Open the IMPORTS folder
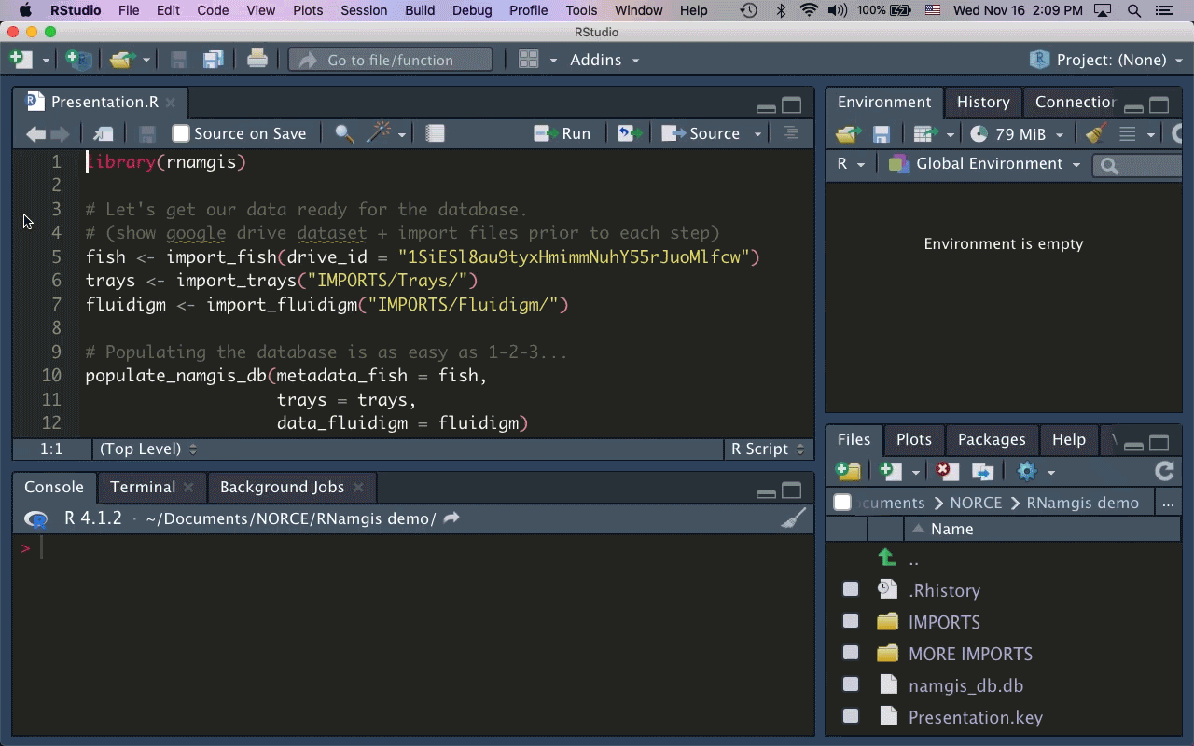Screen dimensions: 1194x746 click(944, 622)
